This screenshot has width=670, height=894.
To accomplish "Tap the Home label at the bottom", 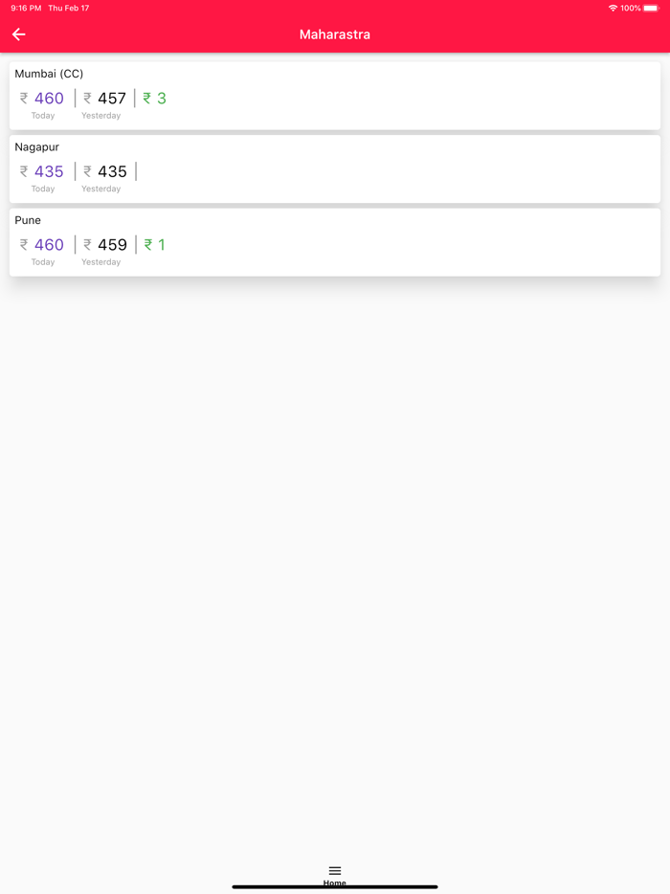I will click(x=335, y=883).
